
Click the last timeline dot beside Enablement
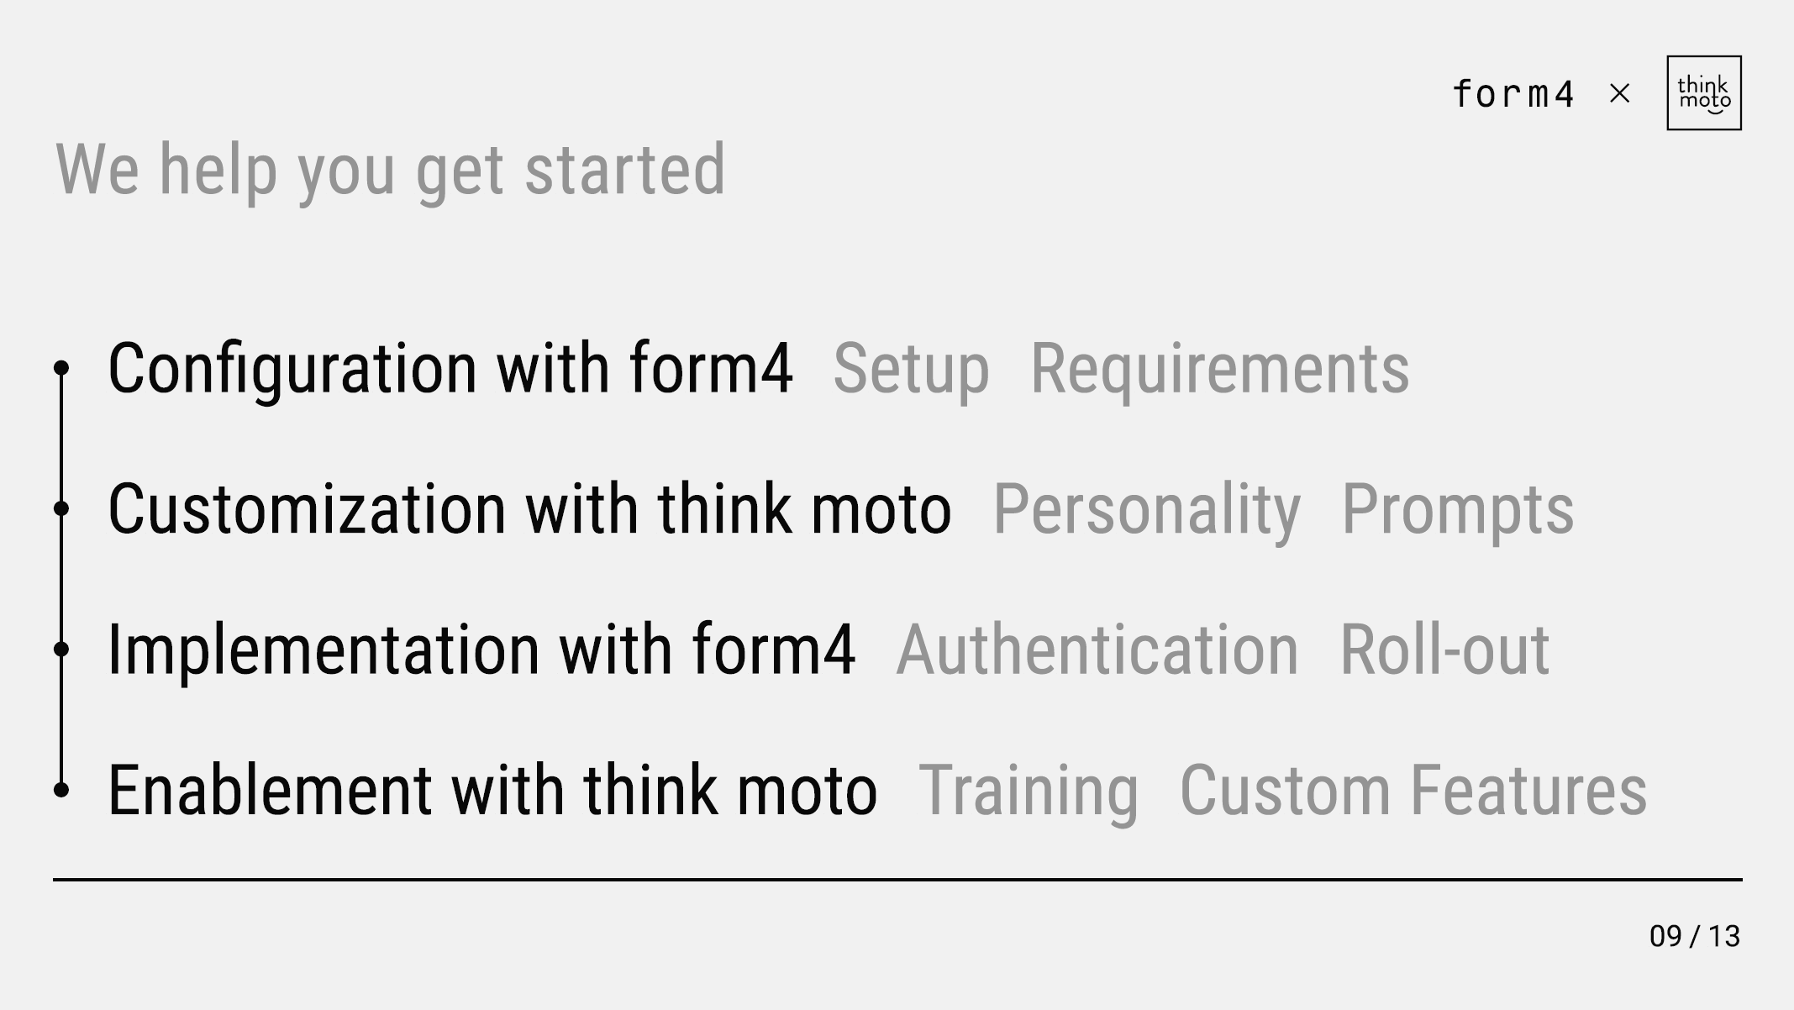point(61,789)
